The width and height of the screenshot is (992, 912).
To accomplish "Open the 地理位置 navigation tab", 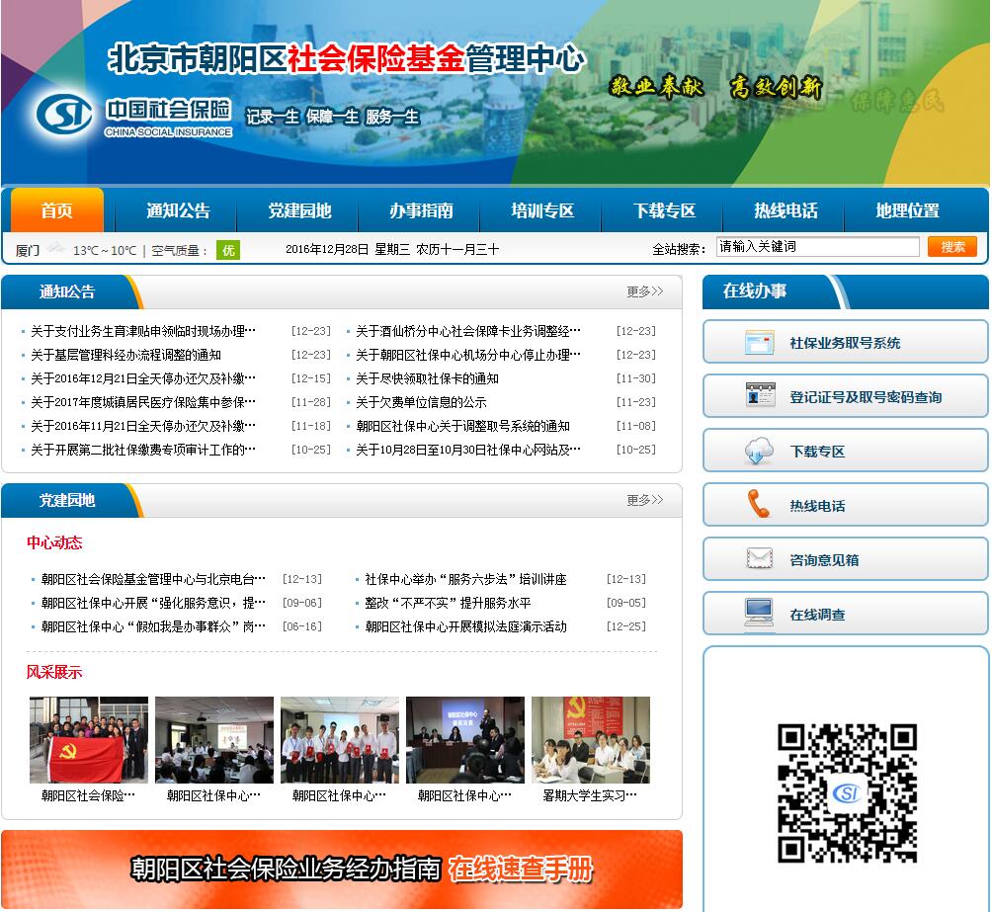I will pyautogui.click(x=907, y=210).
